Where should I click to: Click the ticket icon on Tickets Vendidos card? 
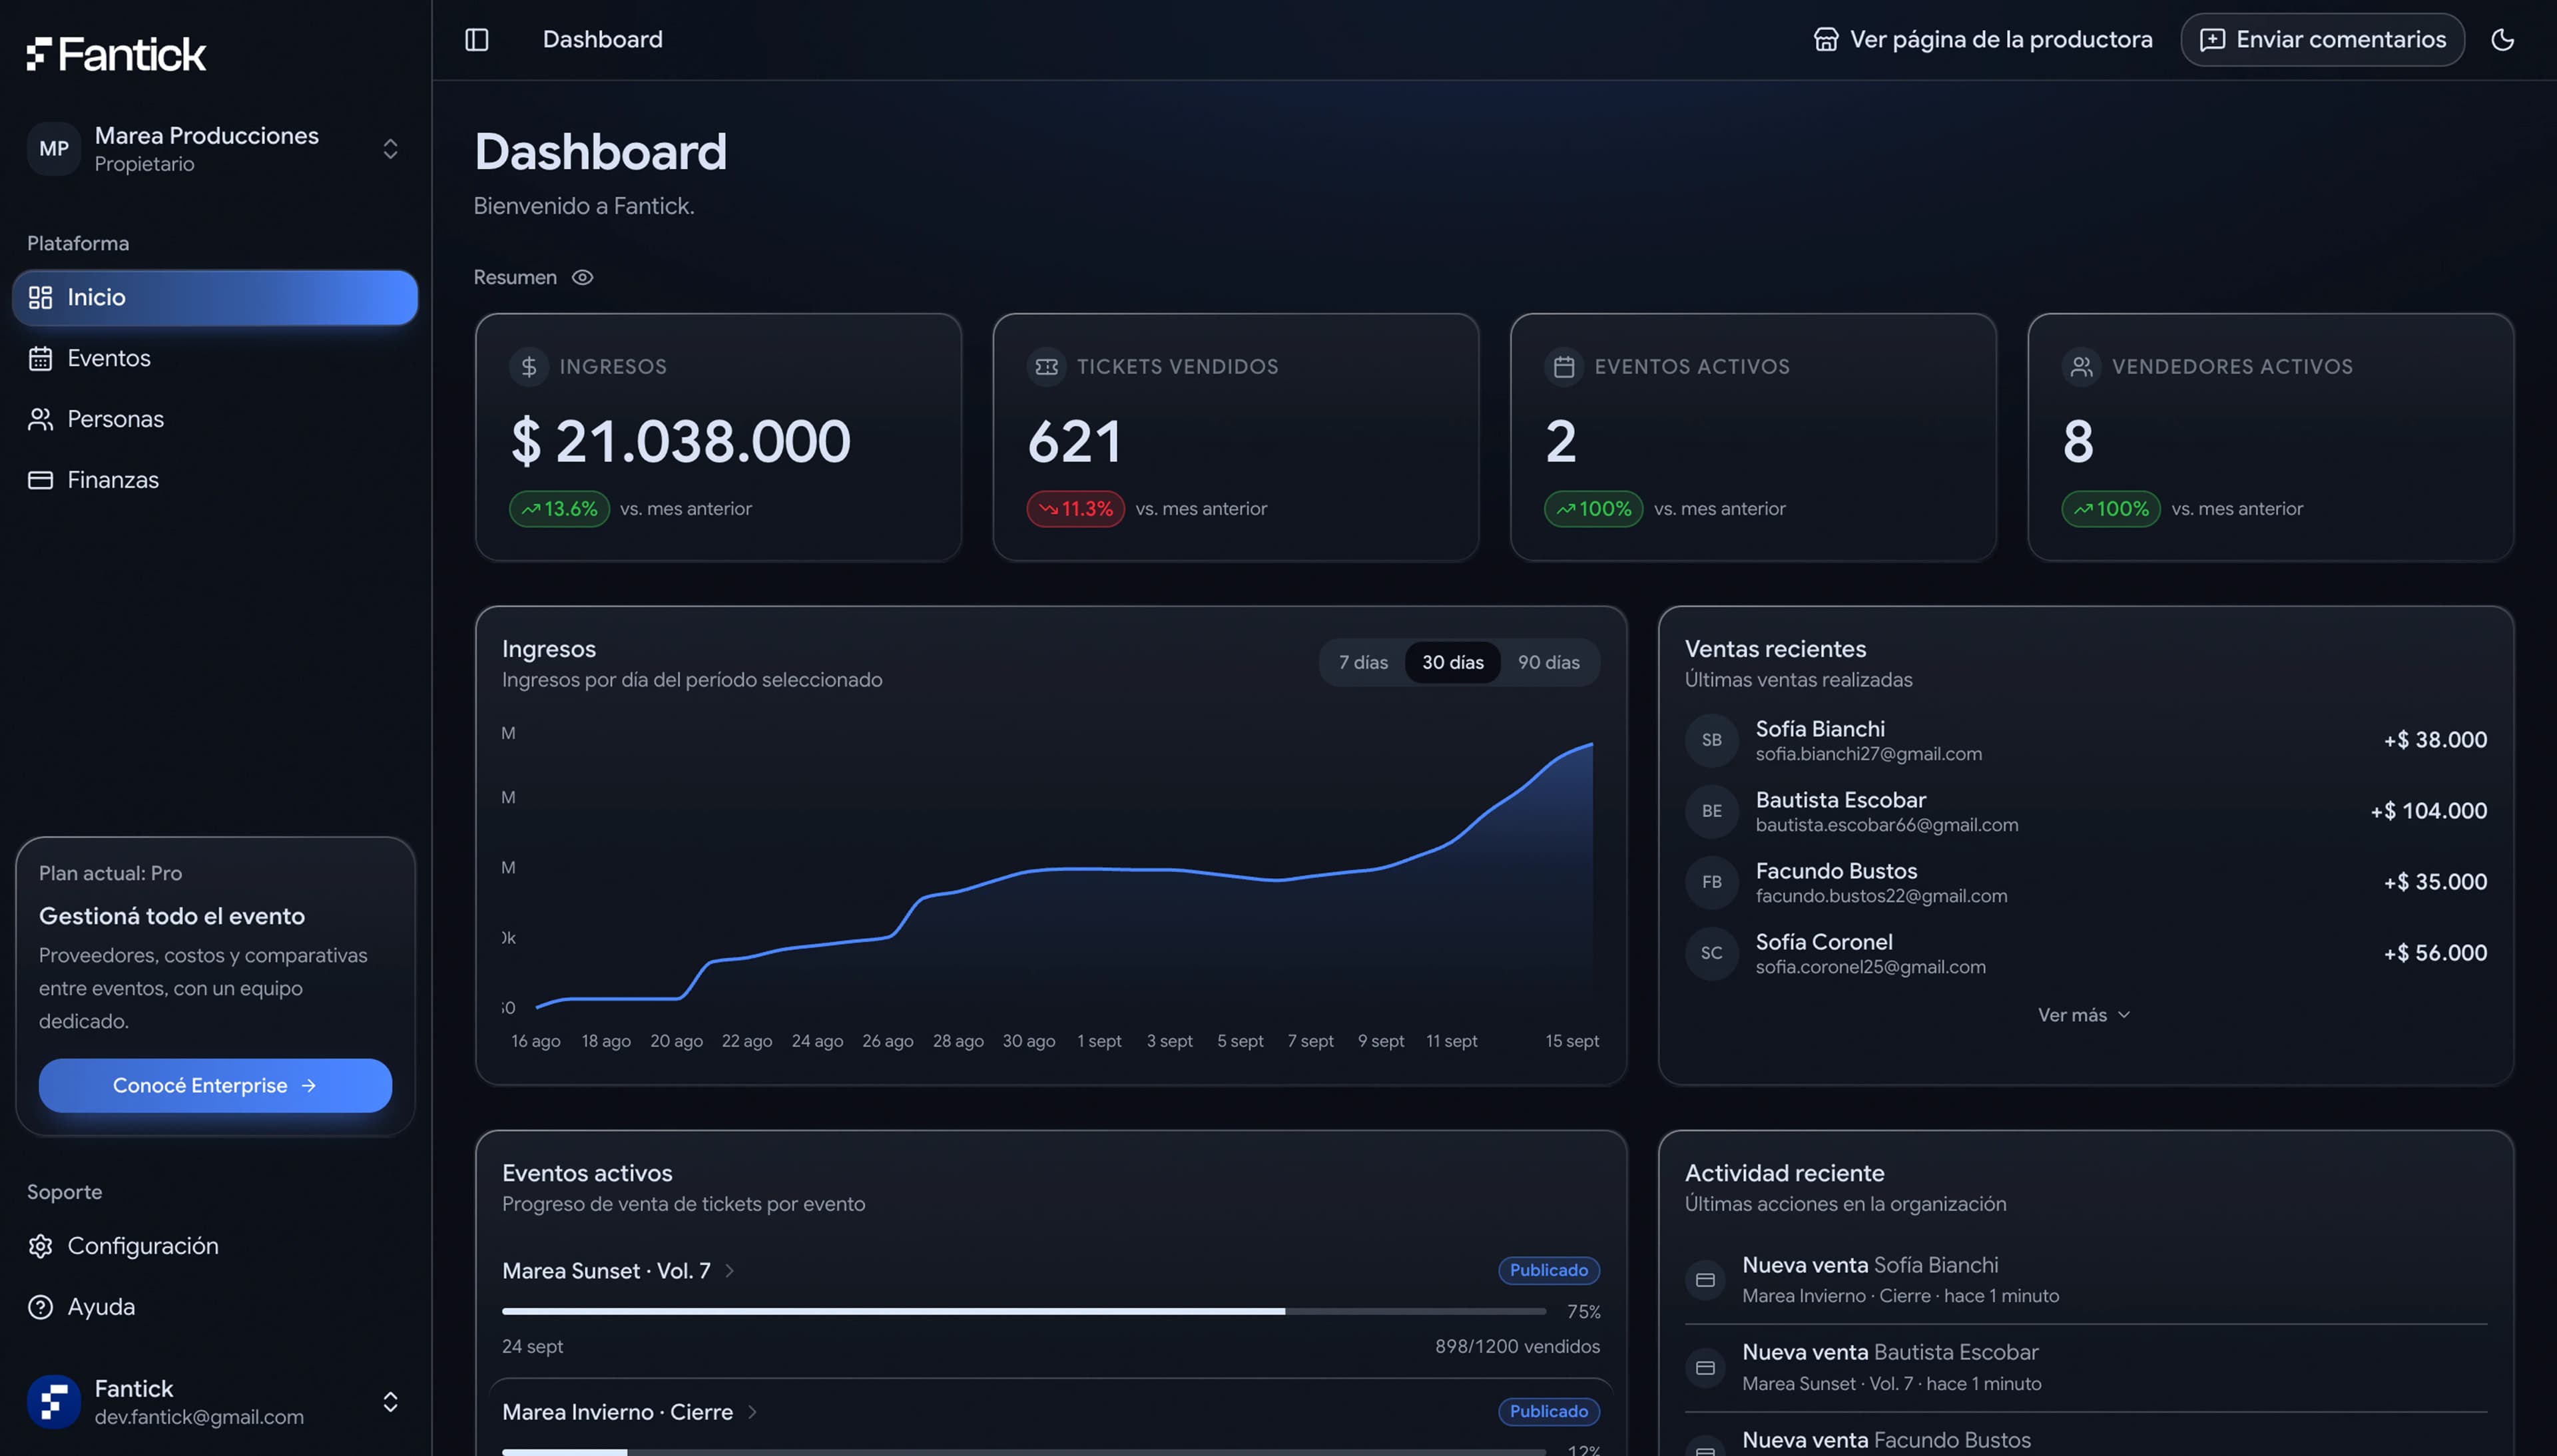point(1047,367)
